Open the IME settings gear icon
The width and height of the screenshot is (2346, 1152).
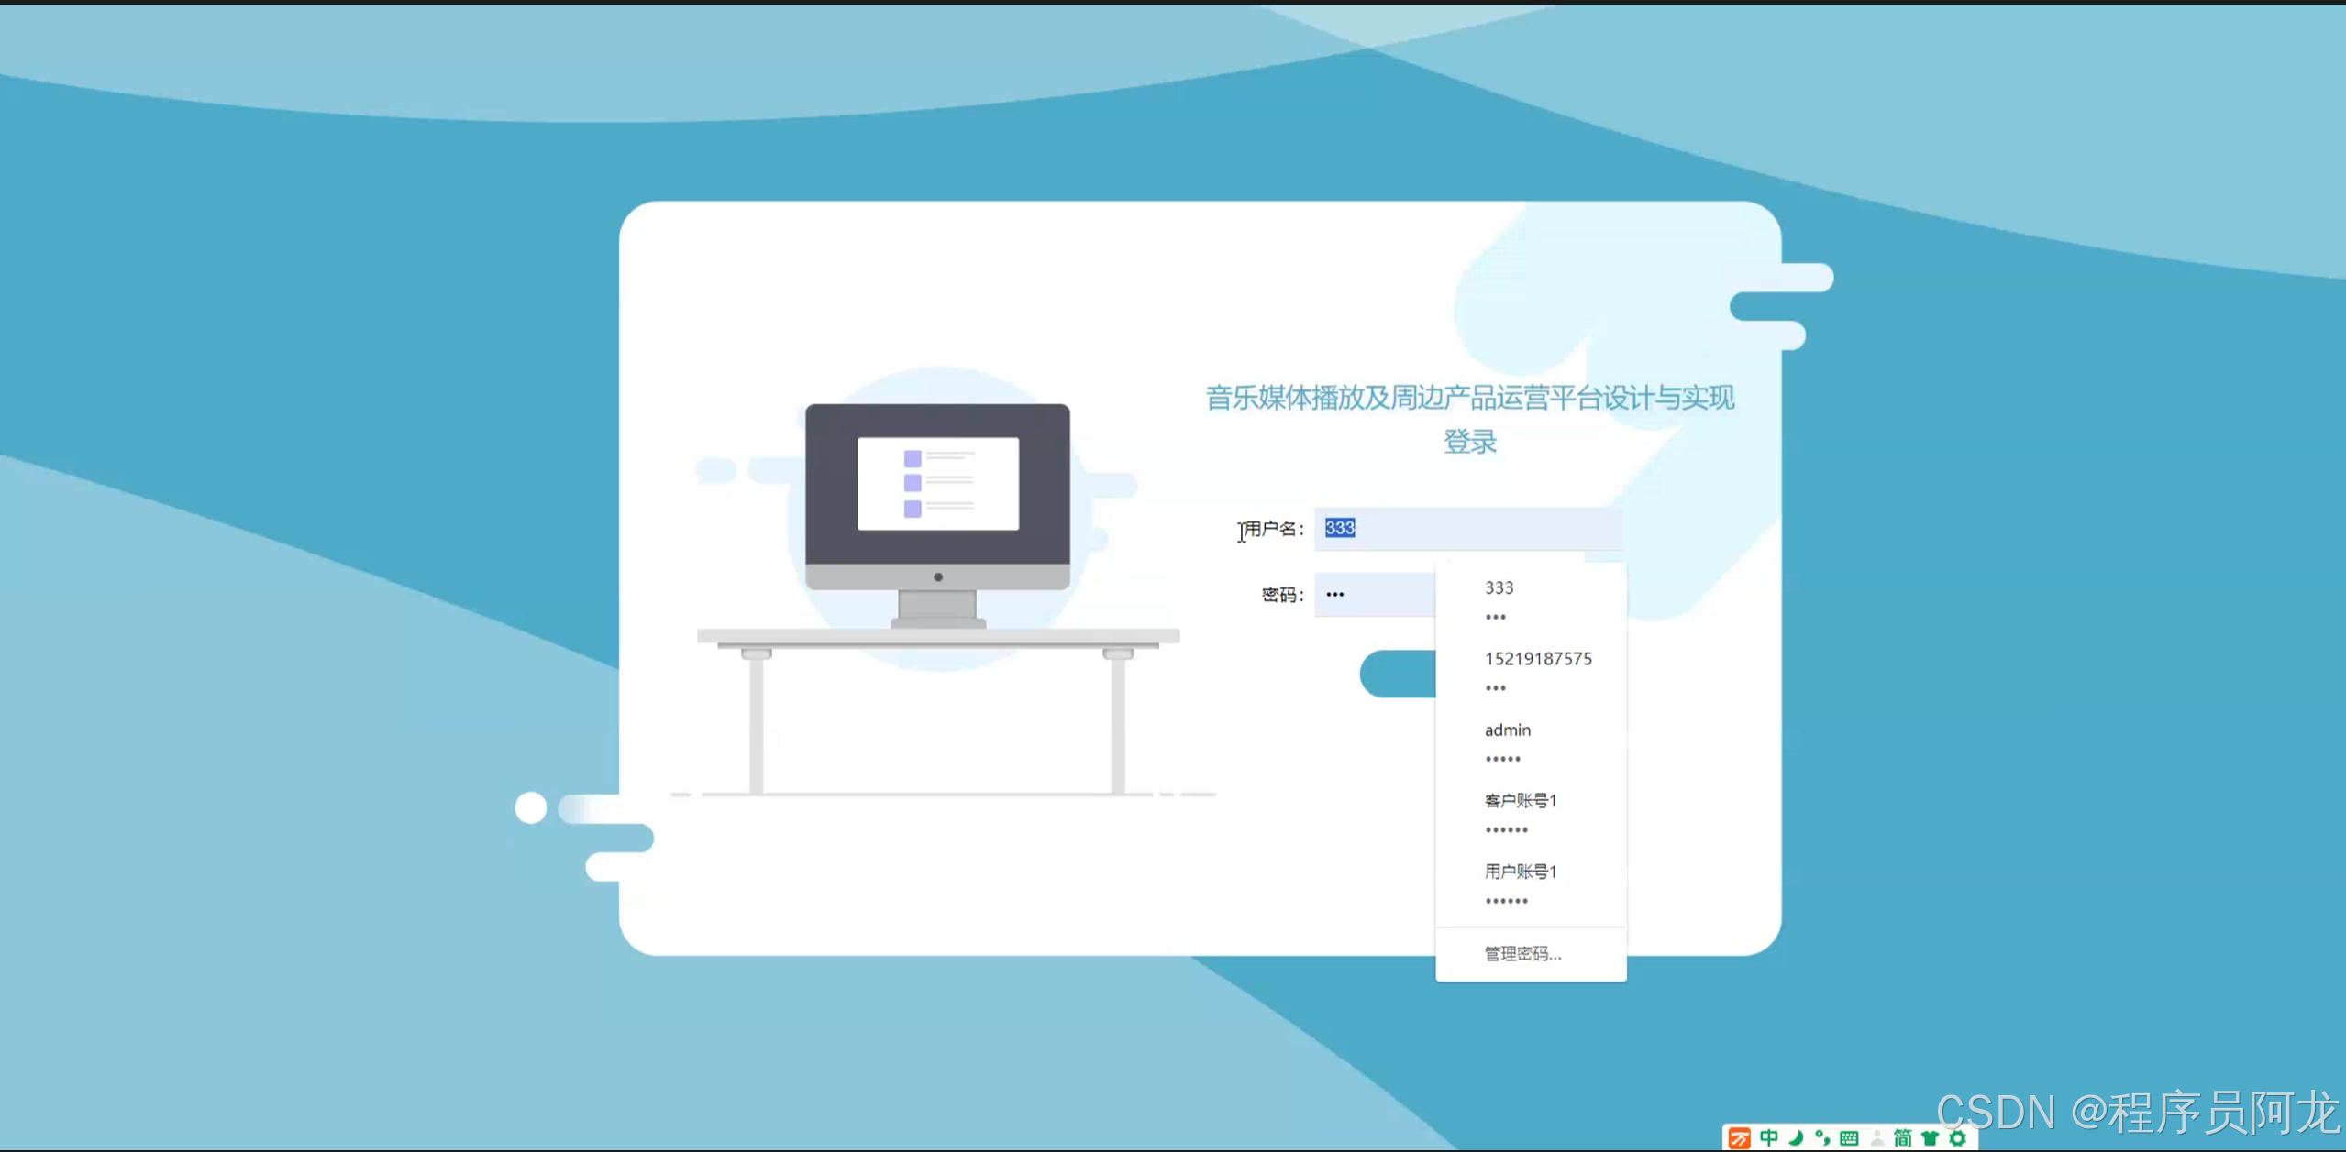1957,1137
